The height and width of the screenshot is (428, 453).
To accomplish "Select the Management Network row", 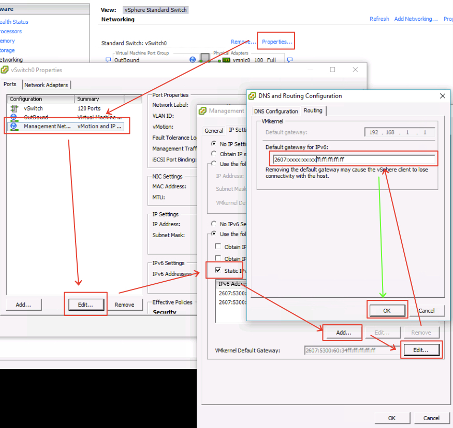I will (x=67, y=126).
